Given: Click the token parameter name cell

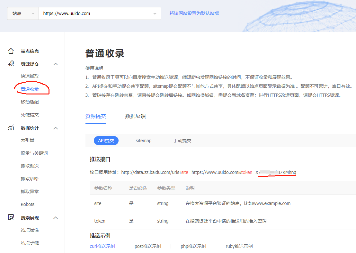Looking at the screenshot, I should 100,221.
